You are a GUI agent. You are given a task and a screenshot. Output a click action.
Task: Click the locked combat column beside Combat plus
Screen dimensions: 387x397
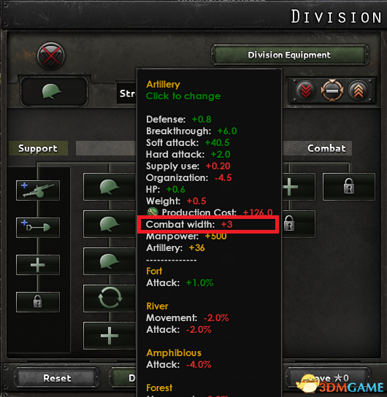(x=349, y=187)
